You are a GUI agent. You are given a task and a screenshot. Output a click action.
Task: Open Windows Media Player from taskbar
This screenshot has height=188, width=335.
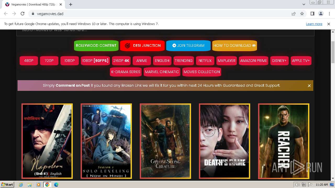[38, 185]
